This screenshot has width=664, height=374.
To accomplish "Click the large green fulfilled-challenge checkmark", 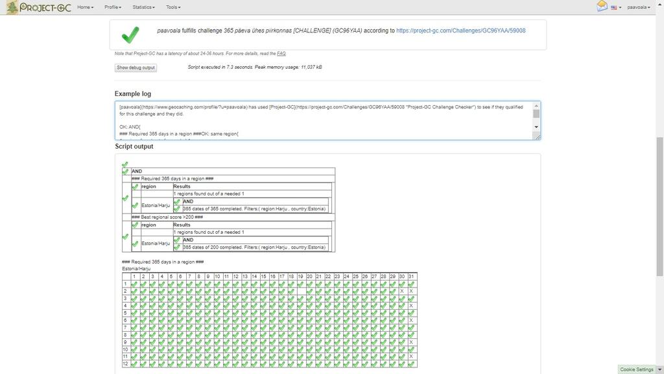I will coord(130,35).
